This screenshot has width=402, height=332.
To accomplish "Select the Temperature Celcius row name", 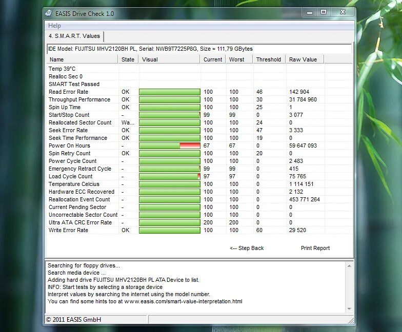I will (x=74, y=184).
